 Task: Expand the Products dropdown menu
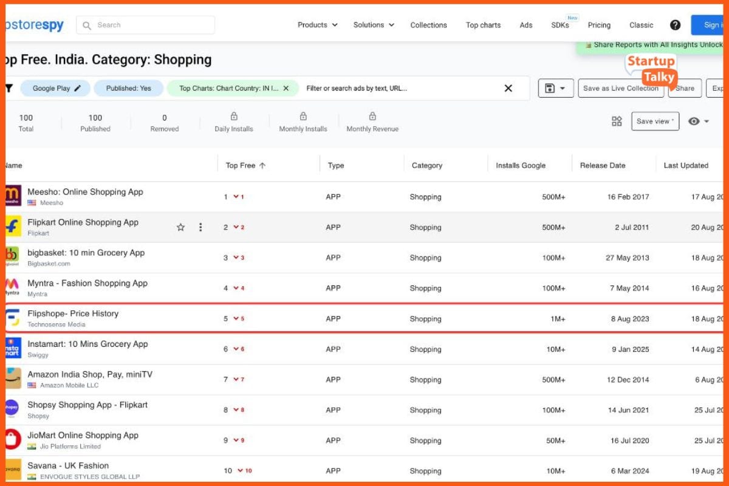point(317,25)
